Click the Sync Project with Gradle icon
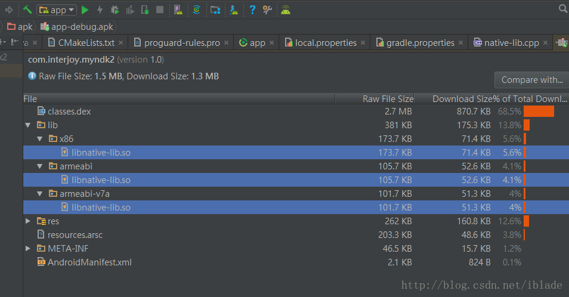The image size is (569, 297). tap(197, 10)
